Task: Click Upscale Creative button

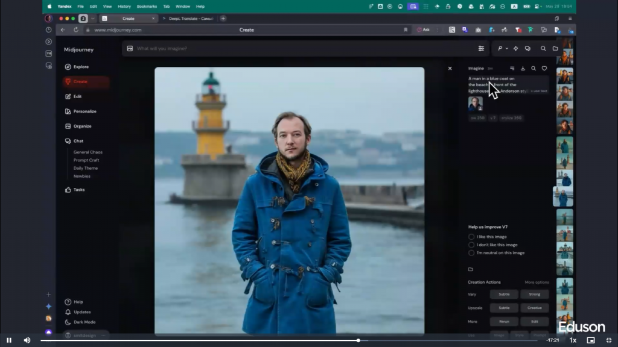Action: tap(535, 308)
